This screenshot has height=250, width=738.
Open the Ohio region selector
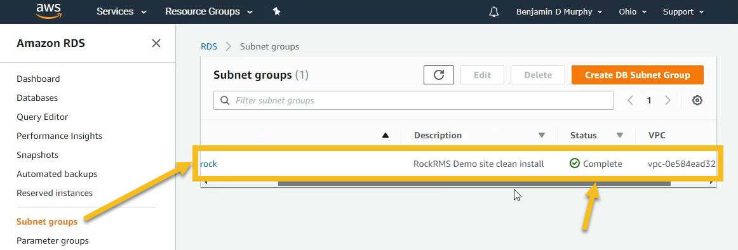click(x=633, y=12)
